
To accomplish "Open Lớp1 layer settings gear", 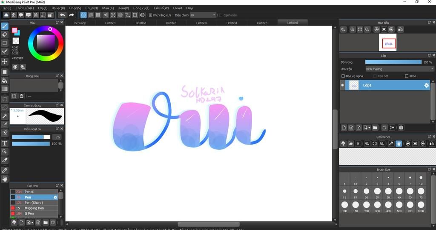I will pyautogui.click(x=426, y=85).
